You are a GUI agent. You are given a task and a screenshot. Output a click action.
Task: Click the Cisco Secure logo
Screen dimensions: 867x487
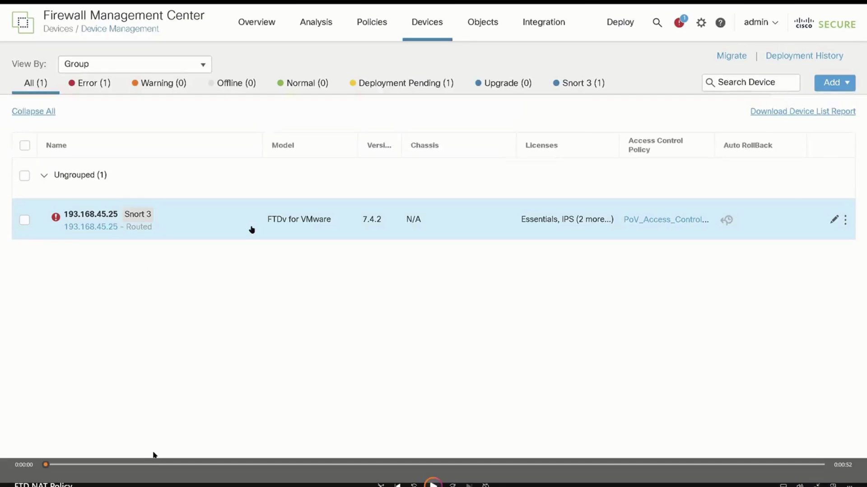point(825,23)
